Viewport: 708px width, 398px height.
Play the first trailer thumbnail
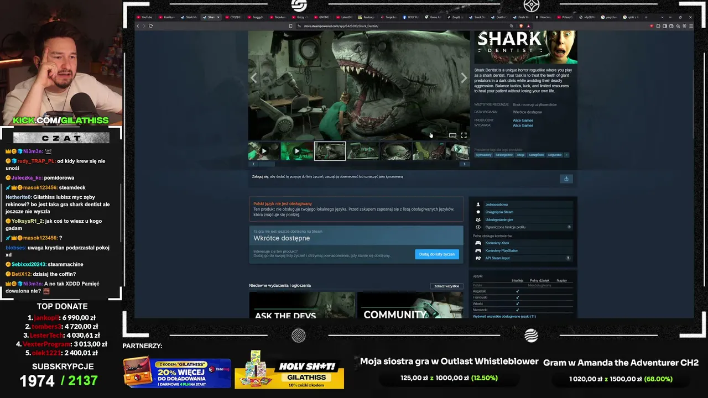(x=263, y=151)
